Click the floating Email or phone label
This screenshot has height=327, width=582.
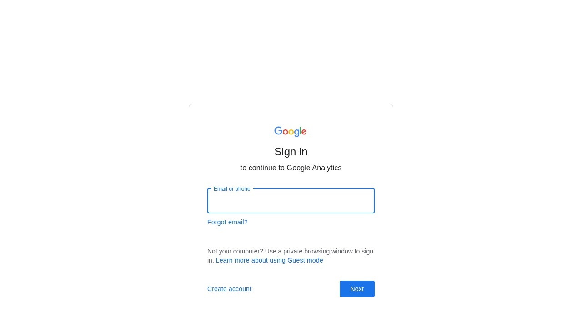[232, 189]
